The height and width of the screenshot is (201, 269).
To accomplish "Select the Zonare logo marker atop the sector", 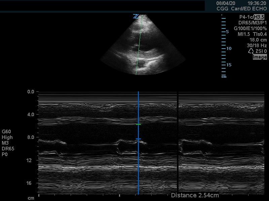I will pos(137,15).
